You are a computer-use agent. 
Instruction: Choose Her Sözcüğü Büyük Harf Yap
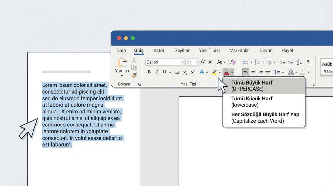(264, 118)
